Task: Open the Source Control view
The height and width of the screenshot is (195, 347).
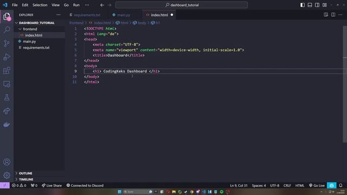Action: click(x=7, y=43)
